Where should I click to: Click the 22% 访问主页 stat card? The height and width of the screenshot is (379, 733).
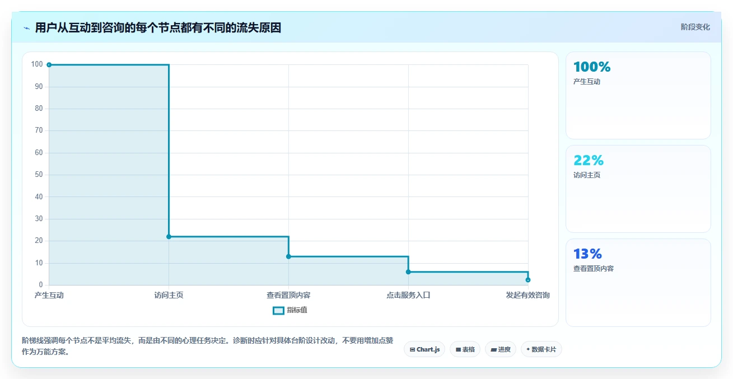[x=638, y=189]
